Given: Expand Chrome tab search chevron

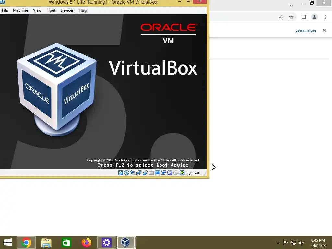Looking at the screenshot, I should 291,5.
